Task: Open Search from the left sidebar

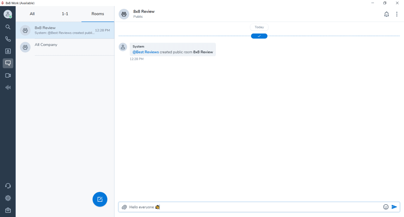Action: tap(8, 27)
